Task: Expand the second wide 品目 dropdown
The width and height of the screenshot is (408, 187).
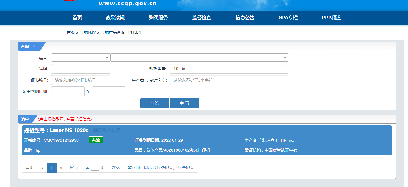Action: pyautogui.click(x=199, y=58)
